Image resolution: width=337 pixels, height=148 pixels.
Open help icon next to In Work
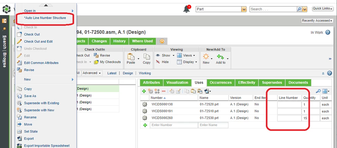tap(328, 32)
